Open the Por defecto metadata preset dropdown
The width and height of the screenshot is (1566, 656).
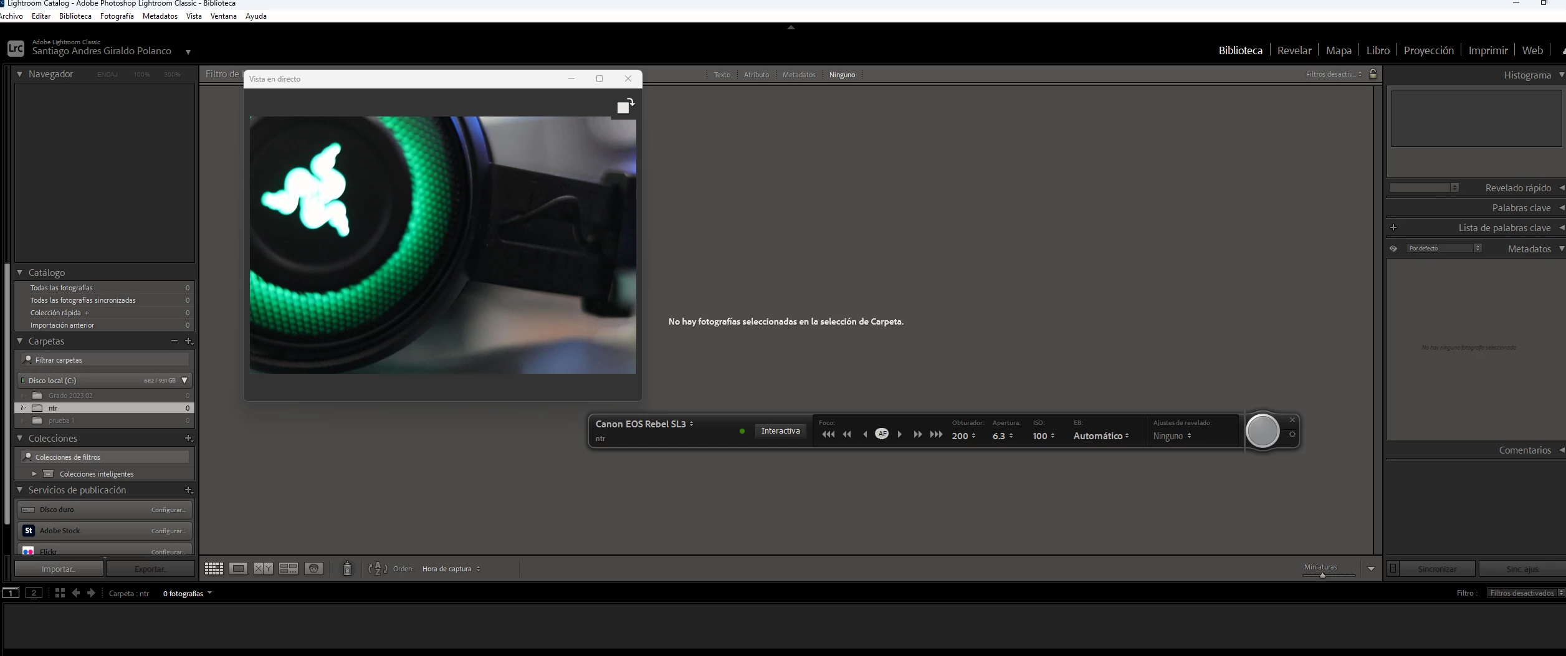(1443, 248)
